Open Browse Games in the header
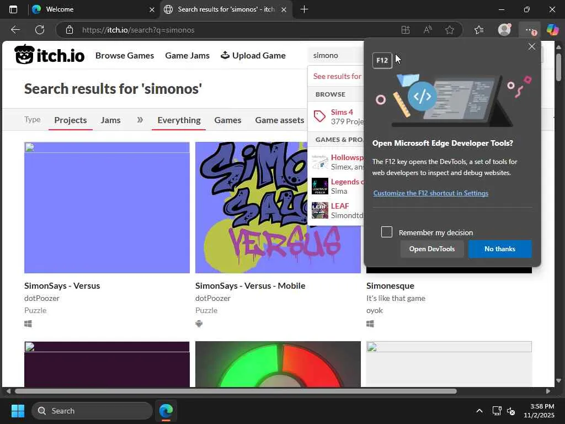565x424 pixels. click(125, 56)
